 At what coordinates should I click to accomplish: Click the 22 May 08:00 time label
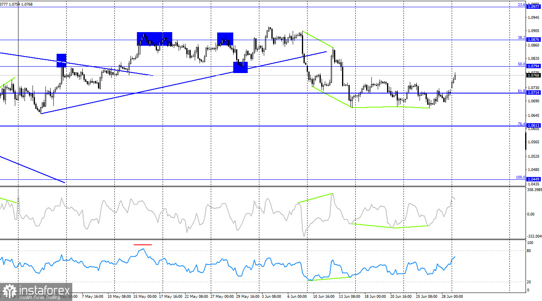pos(197,297)
